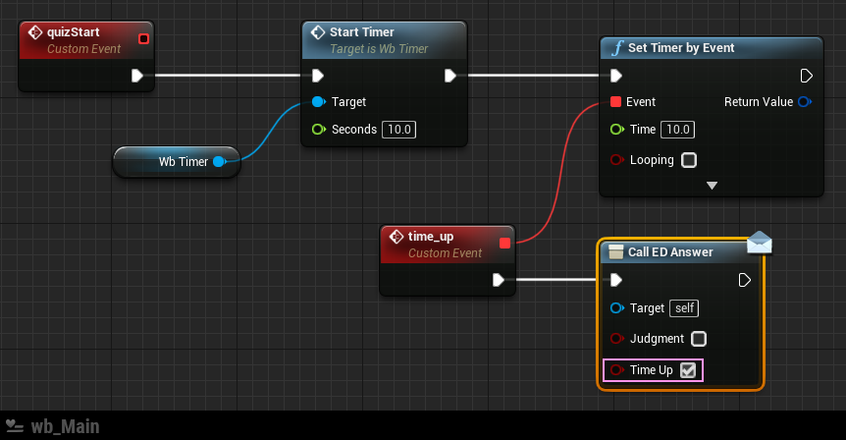Select the Wb Timer variable node
This screenshot has width=846, height=440.
[x=177, y=161]
